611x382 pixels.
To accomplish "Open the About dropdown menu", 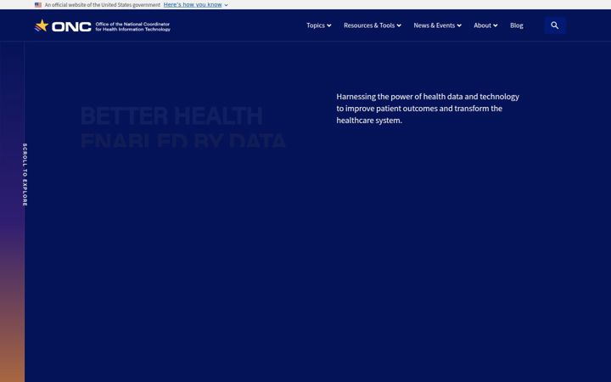I will (485, 25).
